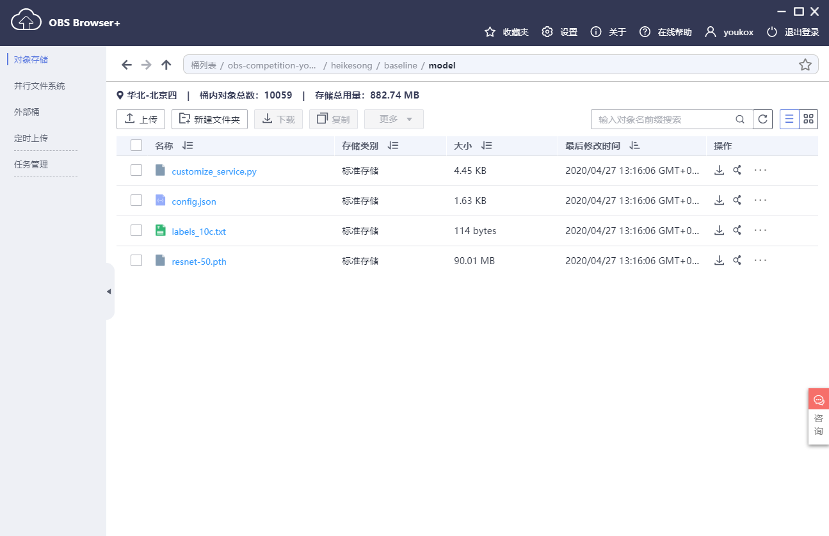Viewport: 829px width, 536px height.
Task: Share customize_service.py via row icon
Action: [737, 170]
